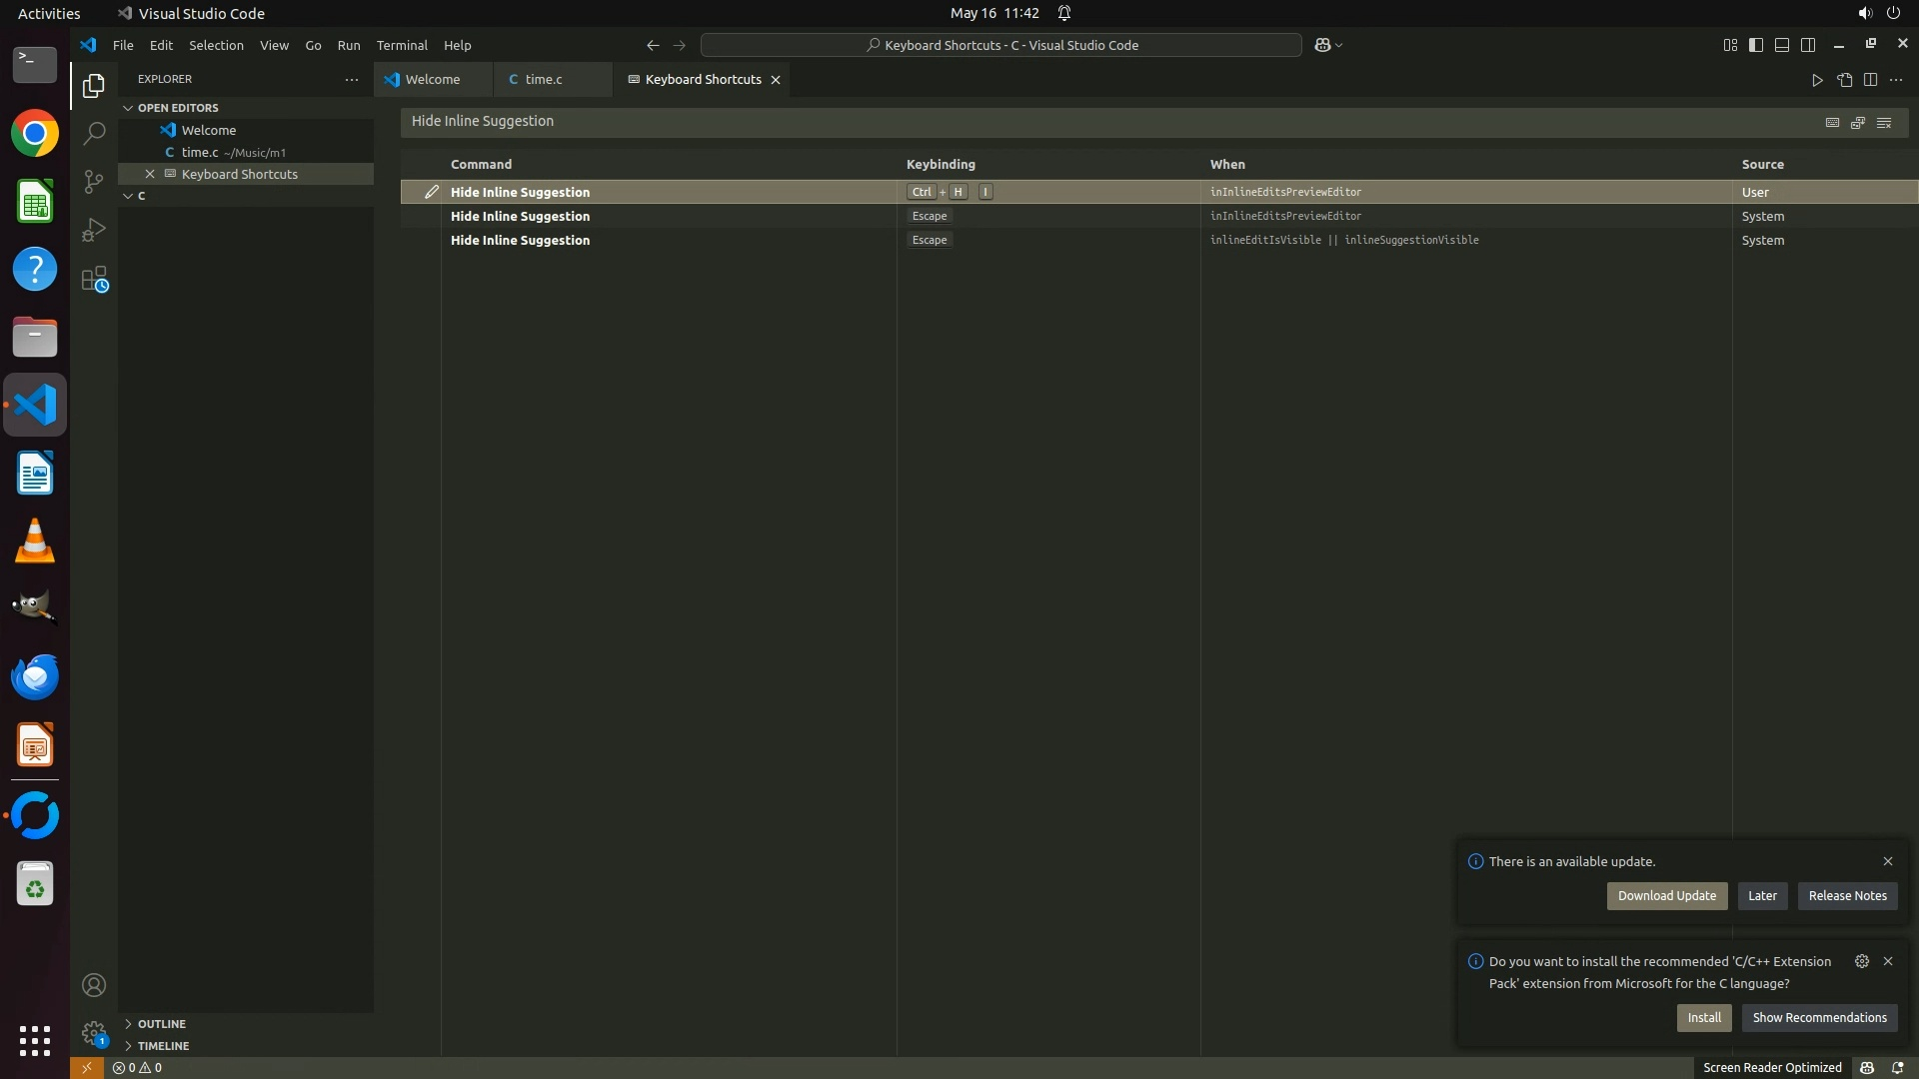Click Show Recommendations button
The image size is (1919, 1079).
click(x=1819, y=1018)
